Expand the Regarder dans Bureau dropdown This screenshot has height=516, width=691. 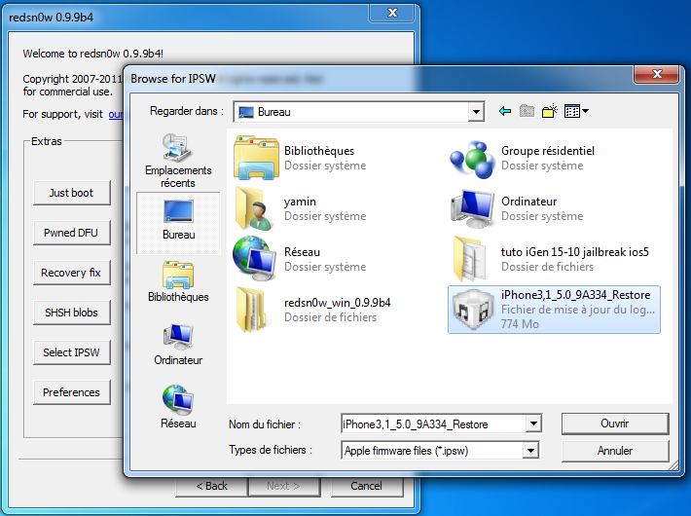[476, 112]
